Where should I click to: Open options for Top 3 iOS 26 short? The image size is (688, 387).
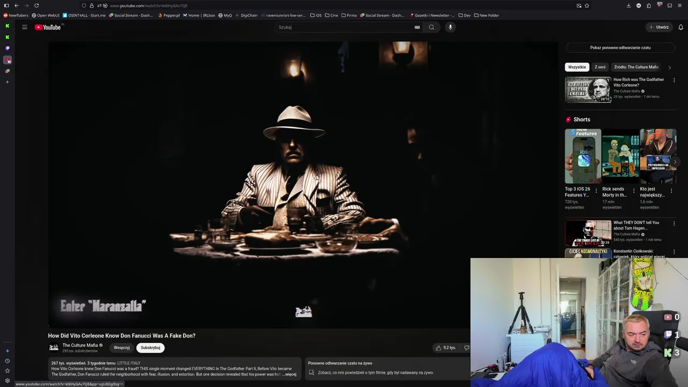pos(596,191)
